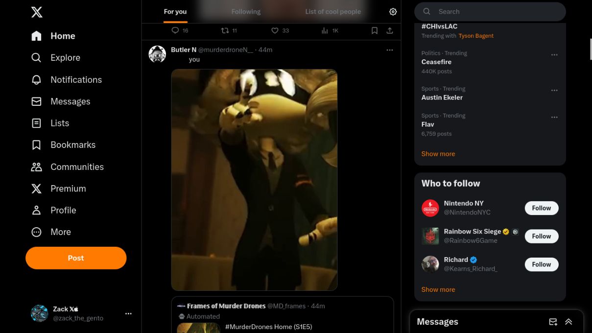Viewport: 592px width, 333px height.
Task: Open options for Ceasefire trend
Action: [x=554, y=55]
